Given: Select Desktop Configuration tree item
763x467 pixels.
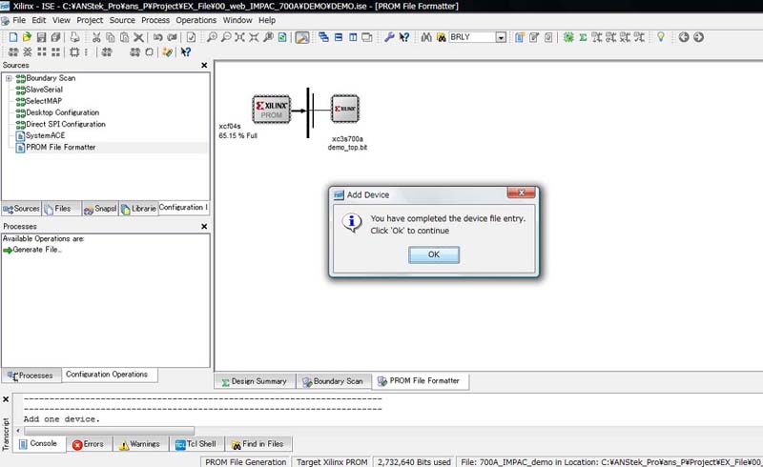Looking at the screenshot, I should click(62, 112).
